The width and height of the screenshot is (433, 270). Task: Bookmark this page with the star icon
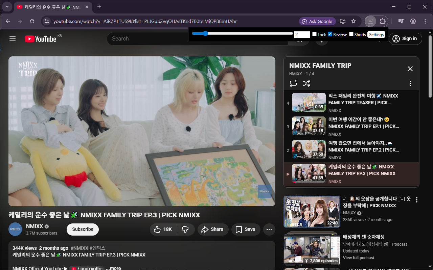354,21
